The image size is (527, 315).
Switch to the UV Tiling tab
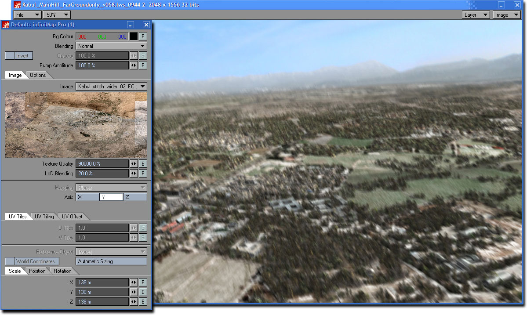point(44,217)
